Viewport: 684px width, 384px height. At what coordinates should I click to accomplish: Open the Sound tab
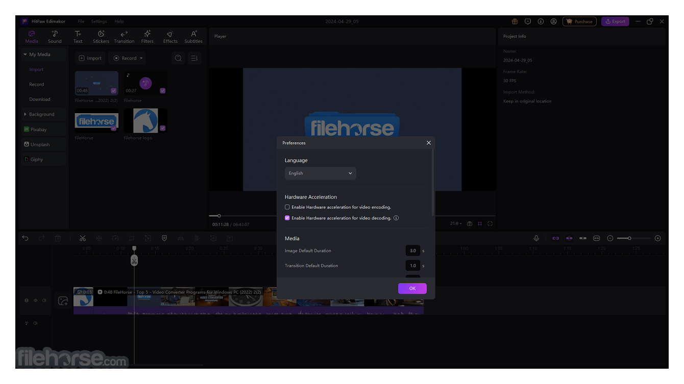coord(55,37)
